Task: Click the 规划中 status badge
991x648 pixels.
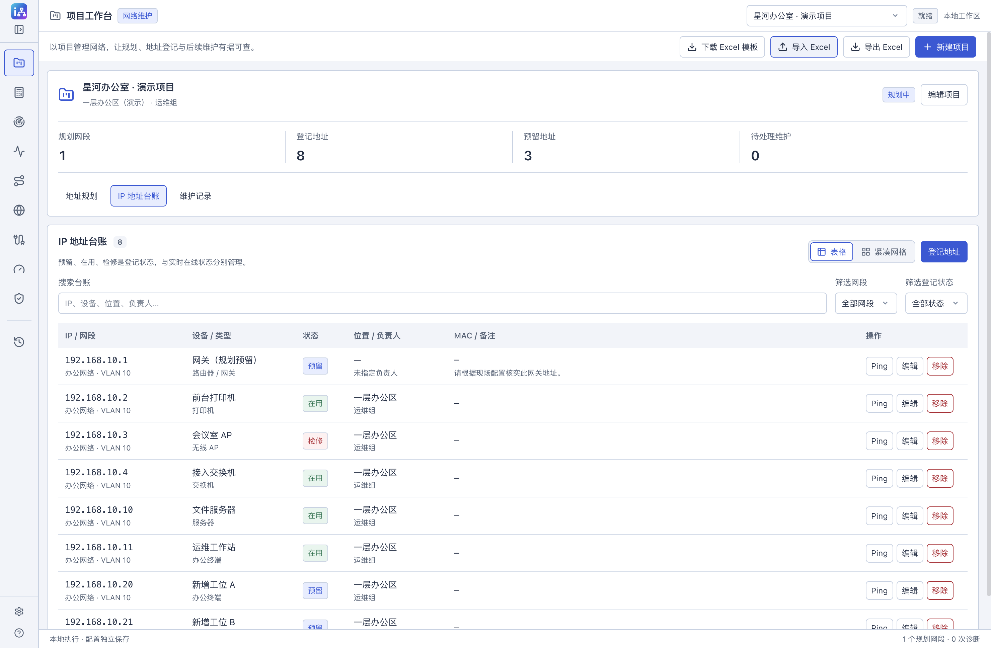Action: point(899,95)
